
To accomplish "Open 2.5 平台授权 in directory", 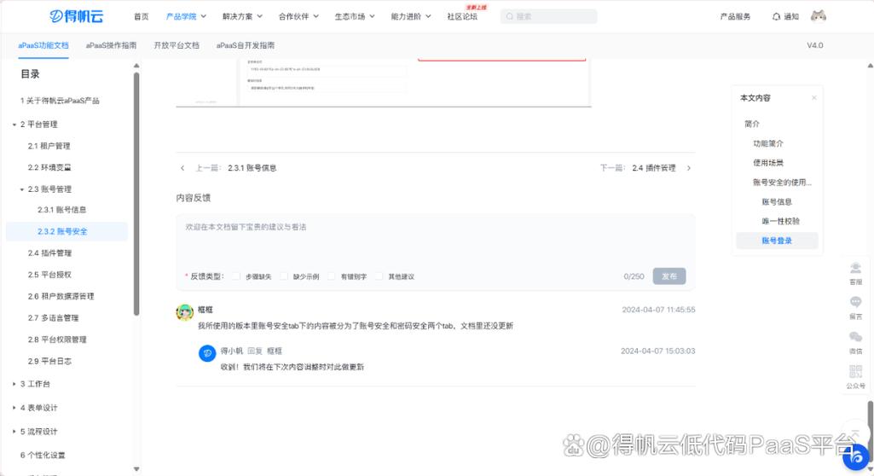I will [x=49, y=275].
